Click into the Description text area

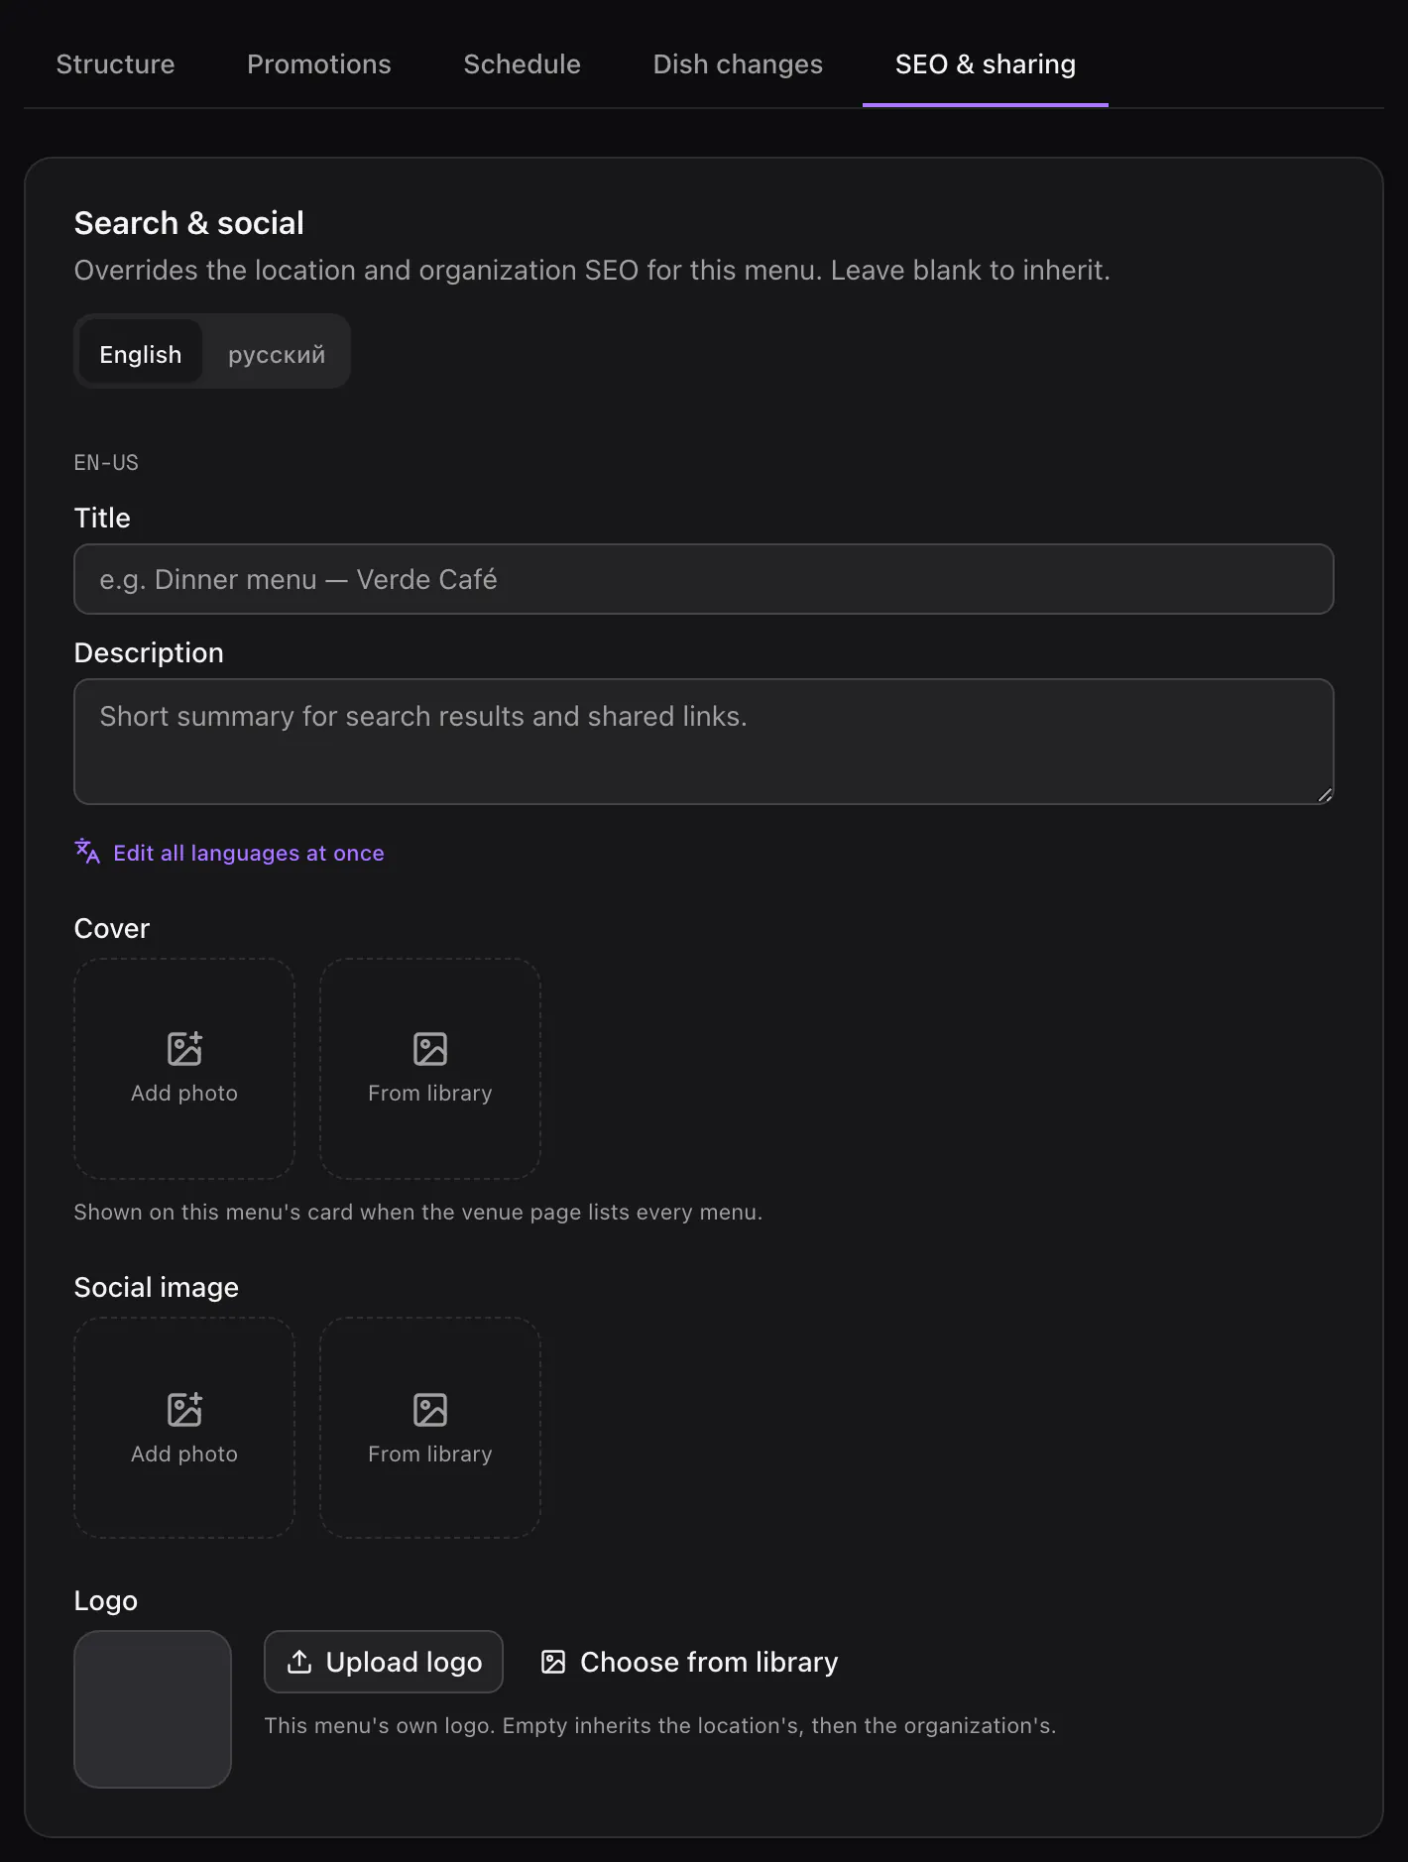tap(704, 742)
